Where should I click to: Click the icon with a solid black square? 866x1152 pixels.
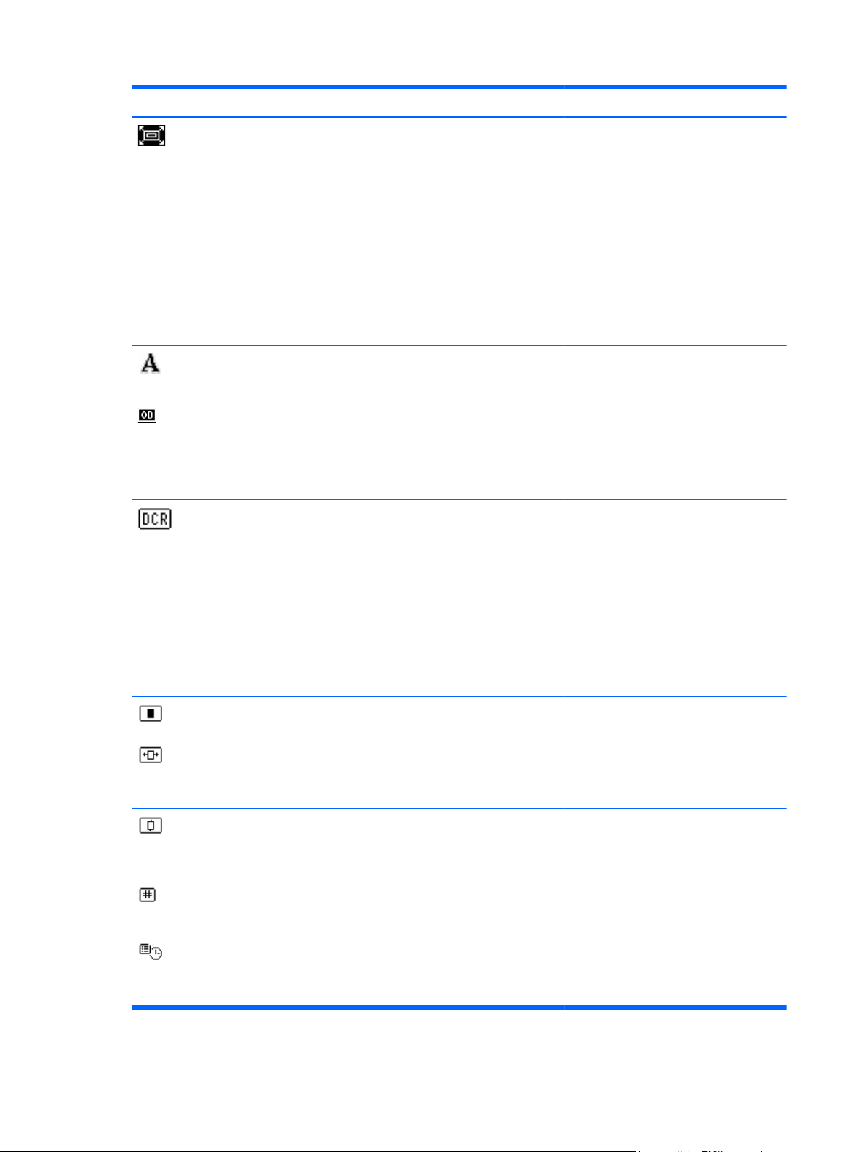pyautogui.click(x=151, y=714)
